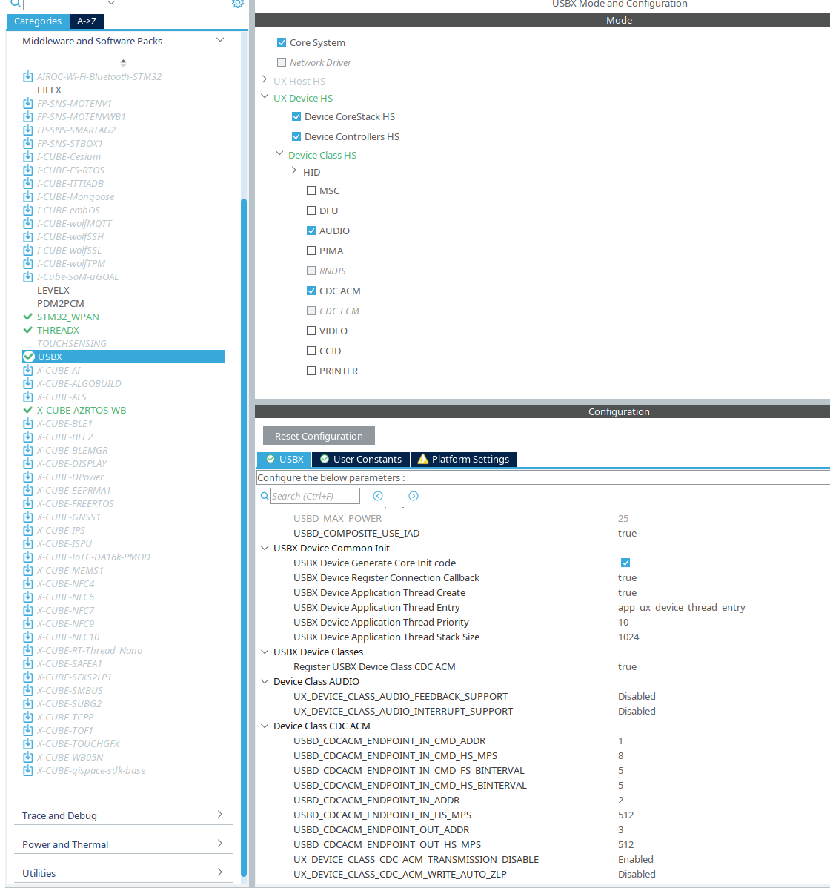
Task: Toggle USBX Device Generate Core Init code checkbox
Action: point(625,563)
